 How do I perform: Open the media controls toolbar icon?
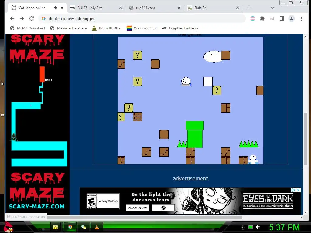(x=272, y=19)
